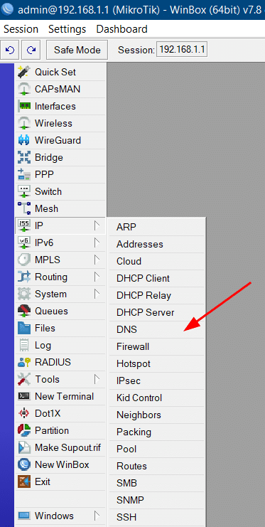This screenshot has height=527, width=265.
Task: Click the Tools wrench icon
Action: [24, 380]
